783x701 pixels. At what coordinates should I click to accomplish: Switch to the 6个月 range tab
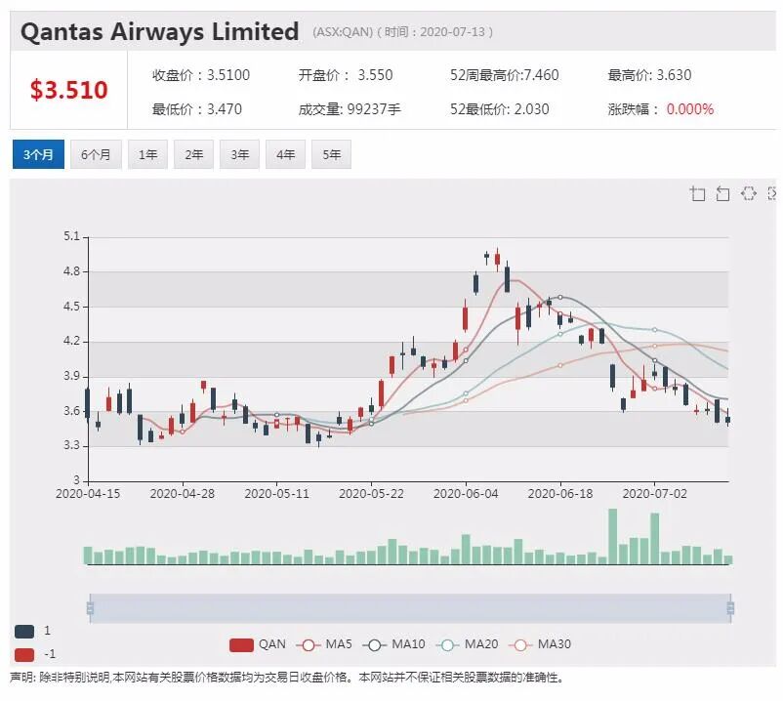pos(96,154)
